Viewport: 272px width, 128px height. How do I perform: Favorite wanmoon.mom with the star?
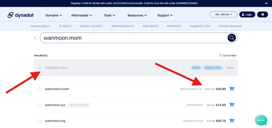(x=40, y=68)
